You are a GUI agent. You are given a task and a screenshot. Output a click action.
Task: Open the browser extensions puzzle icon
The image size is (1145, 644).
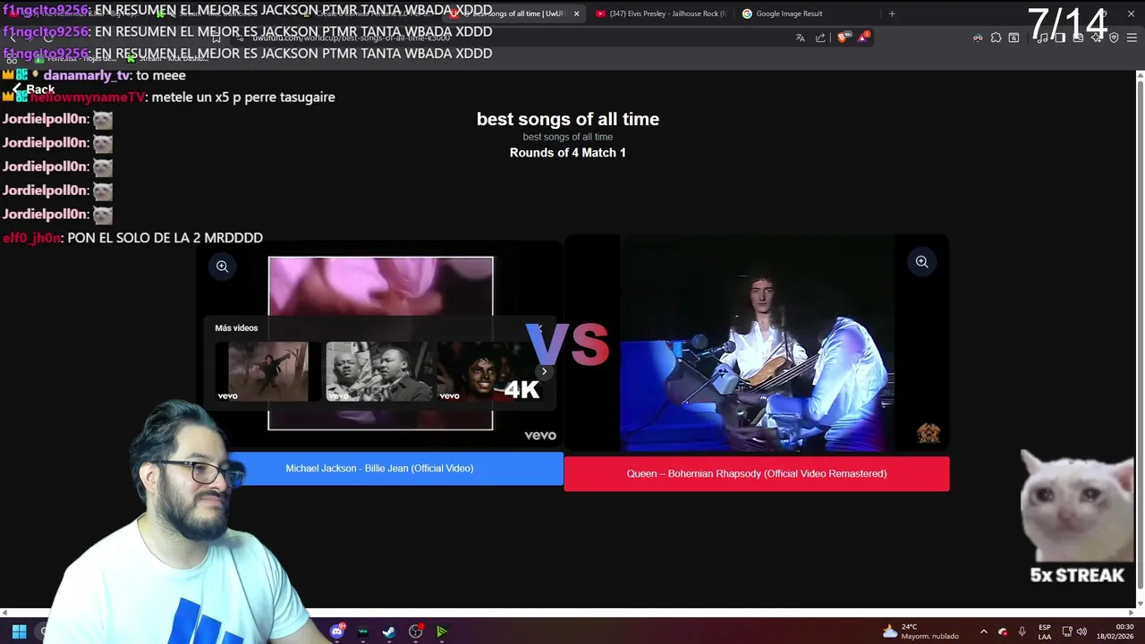(996, 38)
